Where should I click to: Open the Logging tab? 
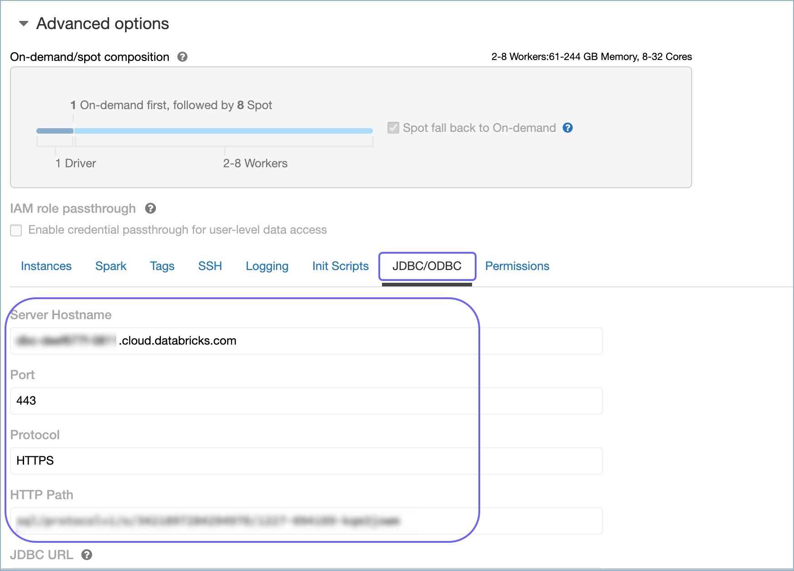tap(267, 266)
